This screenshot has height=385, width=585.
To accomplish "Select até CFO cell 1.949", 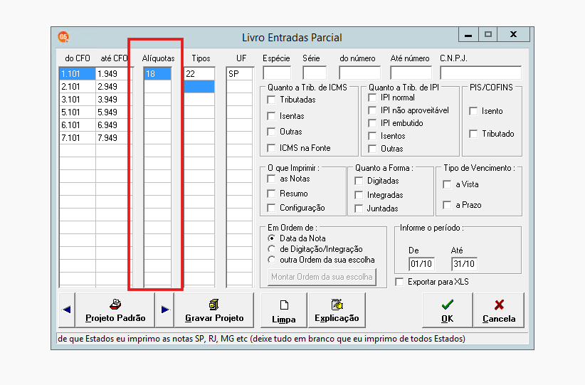I will [x=114, y=74].
